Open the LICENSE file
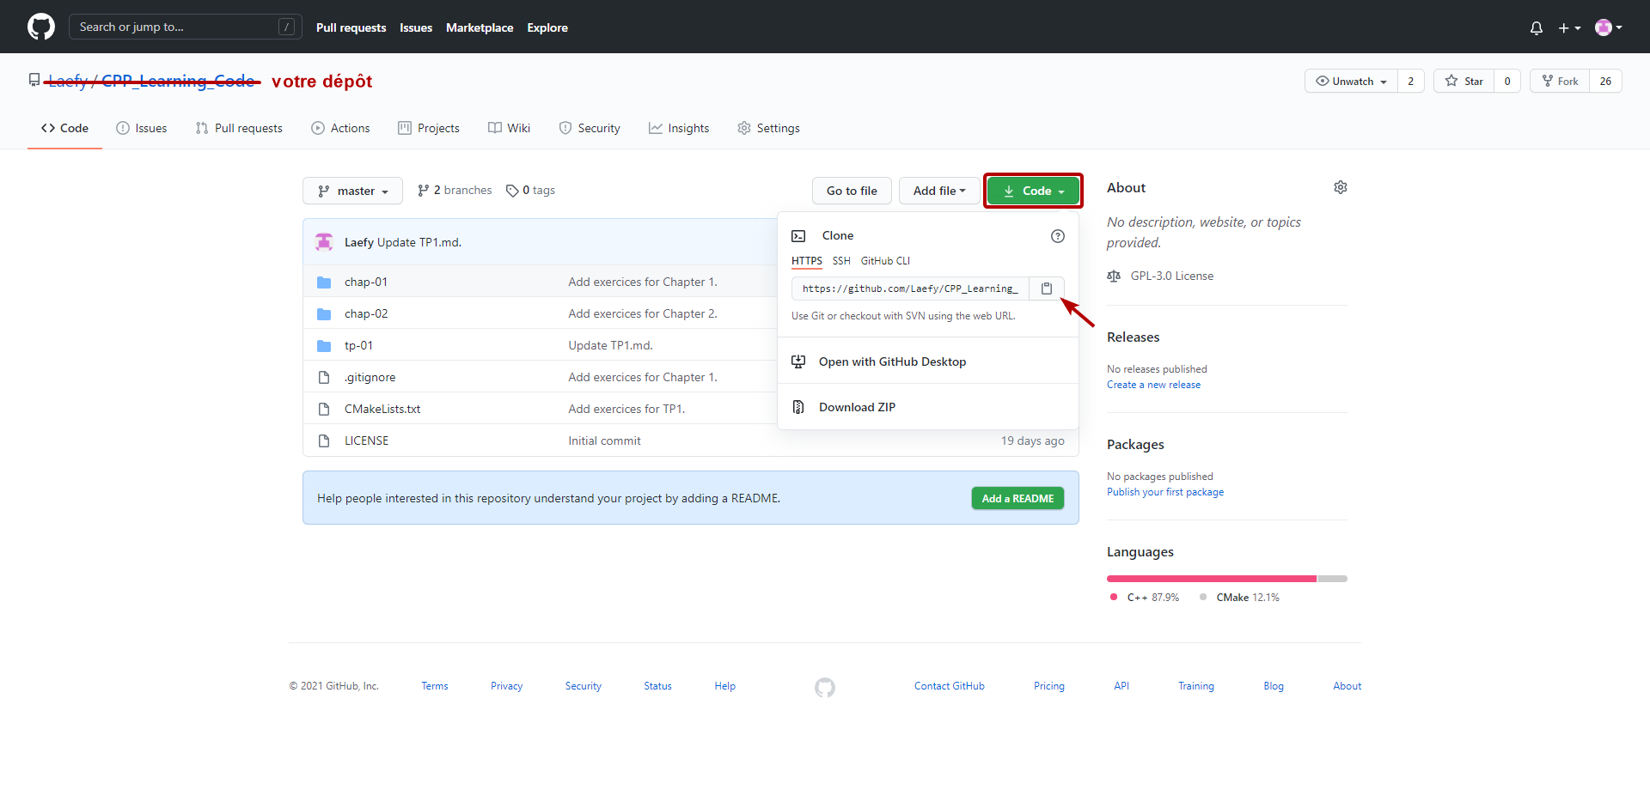 366,440
